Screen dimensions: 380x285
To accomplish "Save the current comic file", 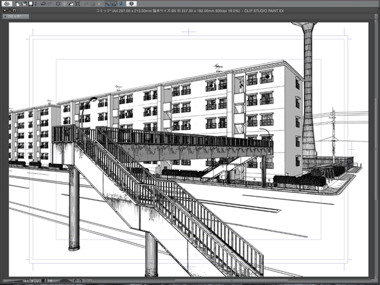I will tap(31, 4).
